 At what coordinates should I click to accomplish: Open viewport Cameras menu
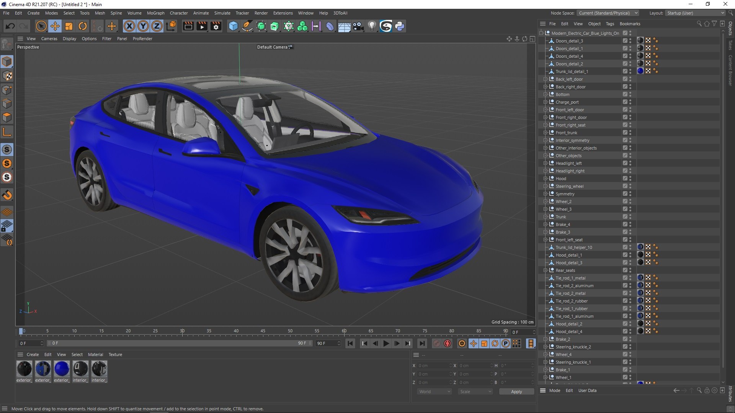coord(49,39)
